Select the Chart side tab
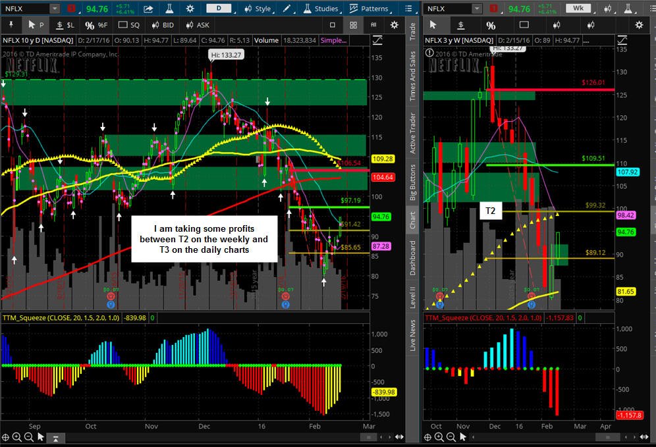Screen dimensions: 656x447 point(412,220)
